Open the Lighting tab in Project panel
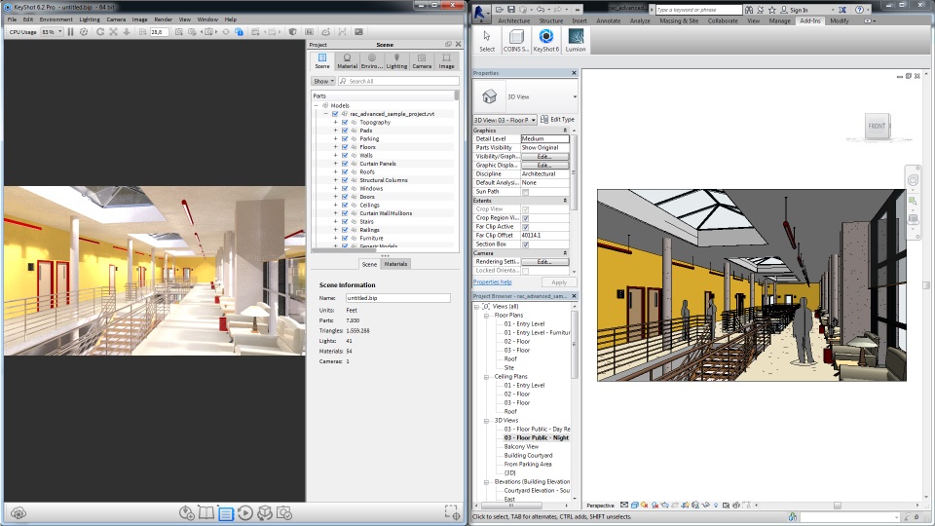 (396, 60)
